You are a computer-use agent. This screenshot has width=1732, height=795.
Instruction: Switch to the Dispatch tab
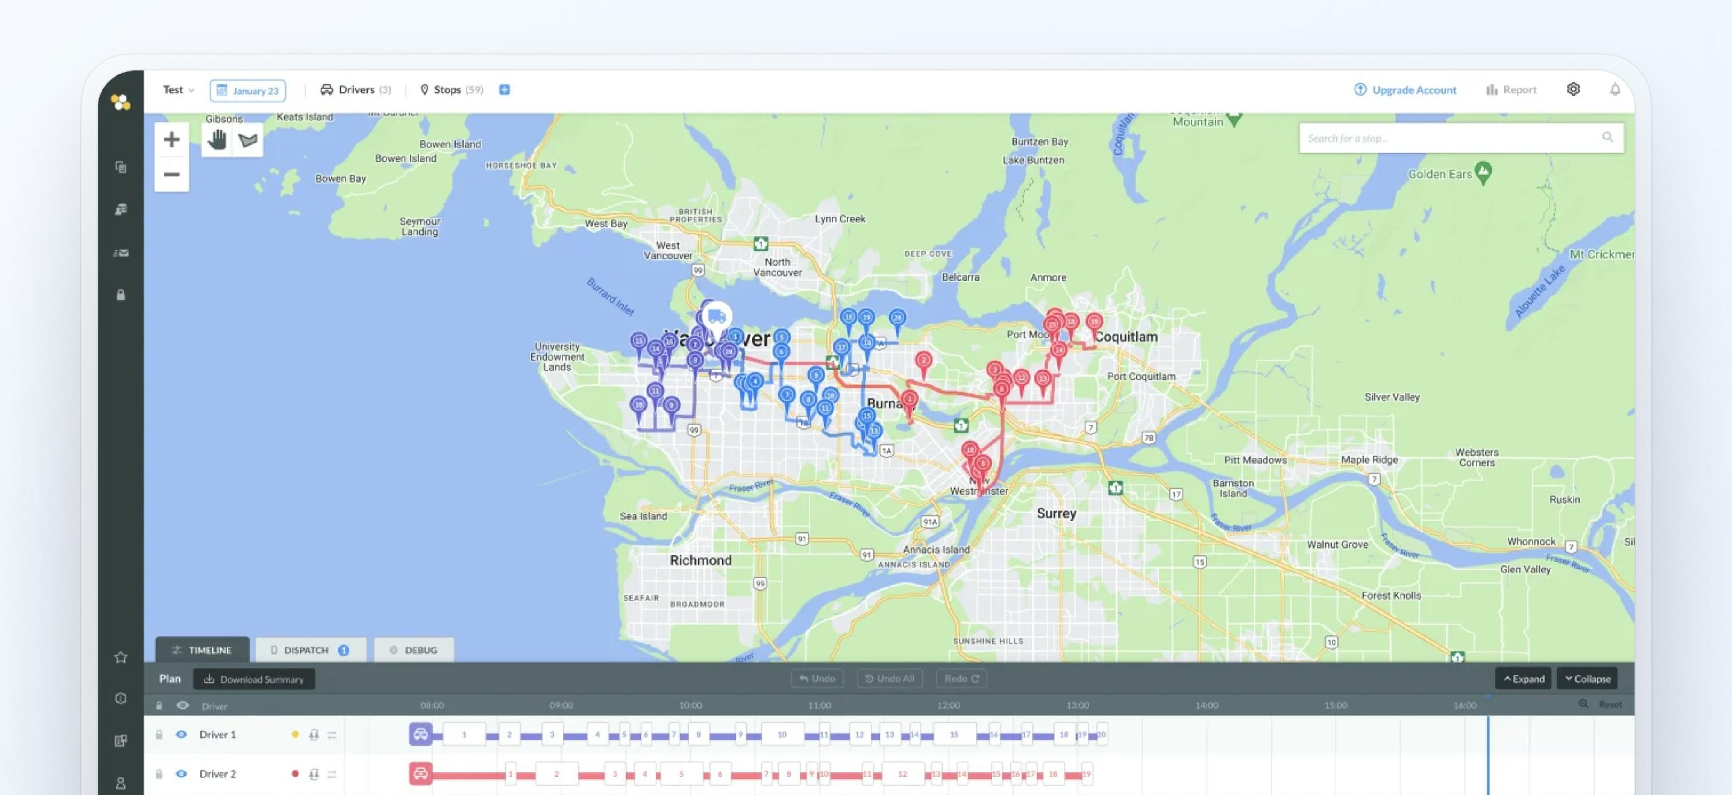tap(311, 650)
